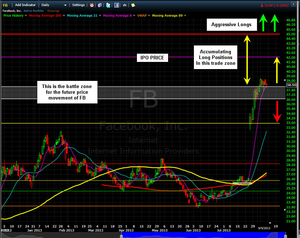Click the 30.00 price axis label
The image size is (300, 238).
(291, 151)
